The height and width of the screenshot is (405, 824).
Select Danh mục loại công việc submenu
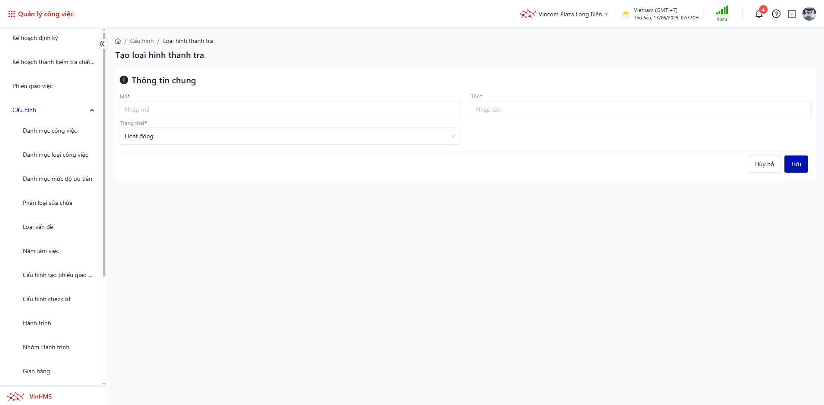coord(56,155)
